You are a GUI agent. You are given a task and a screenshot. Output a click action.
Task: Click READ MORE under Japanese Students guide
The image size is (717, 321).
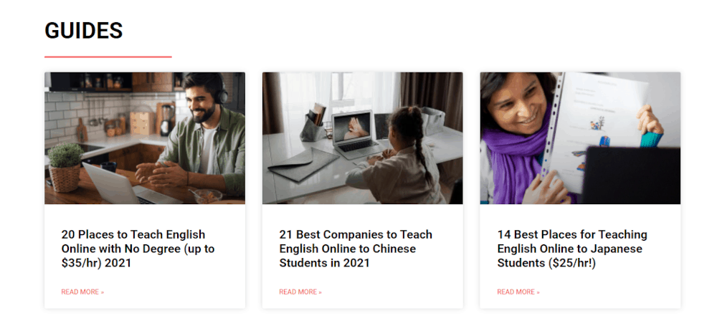pyautogui.click(x=518, y=292)
